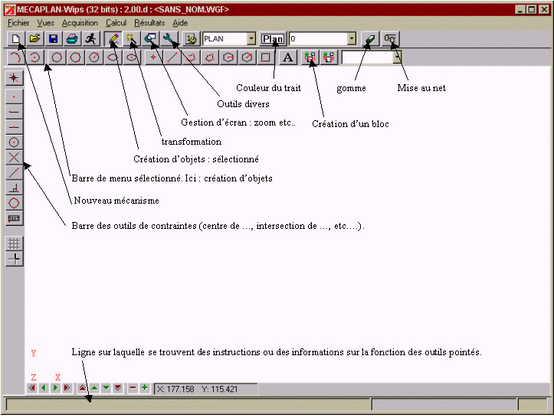The height and width of the screenshot is (418, 554).
Task: Select the first ellipse drawing tool
Action: (x=113, y=57)
